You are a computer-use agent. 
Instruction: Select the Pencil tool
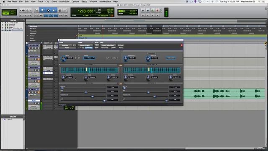pyautogui.click(x=65, y=10)
